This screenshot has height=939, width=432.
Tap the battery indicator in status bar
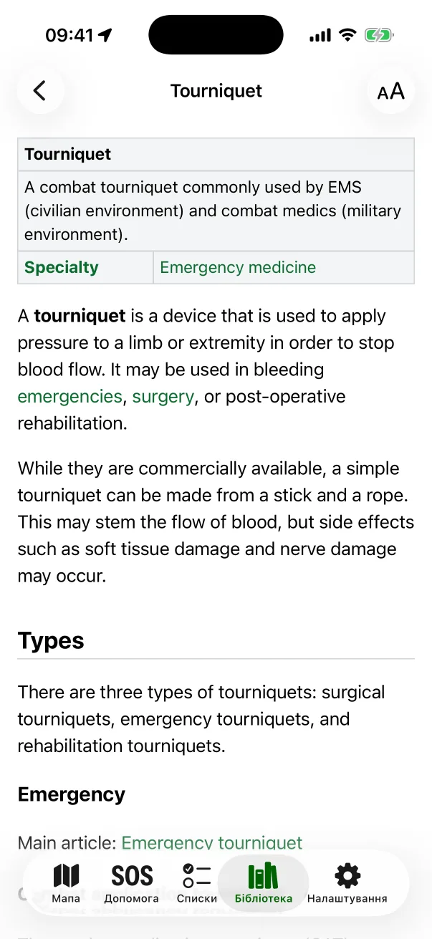(x=379, y=35)
